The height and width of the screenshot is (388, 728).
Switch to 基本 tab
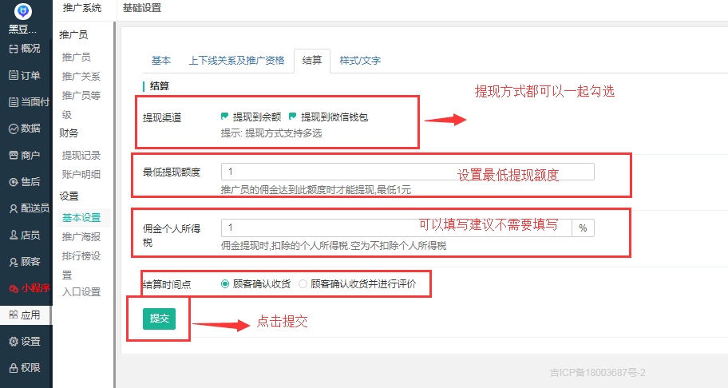(161, 61)
